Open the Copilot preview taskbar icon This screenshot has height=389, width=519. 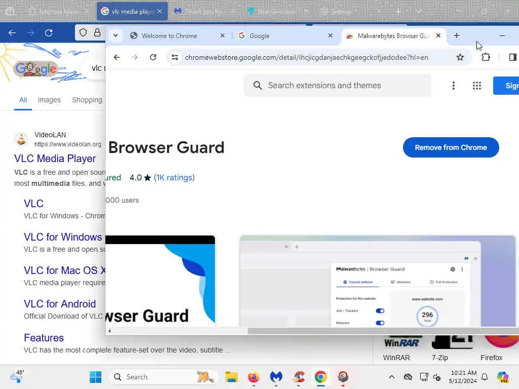(503, 377)
